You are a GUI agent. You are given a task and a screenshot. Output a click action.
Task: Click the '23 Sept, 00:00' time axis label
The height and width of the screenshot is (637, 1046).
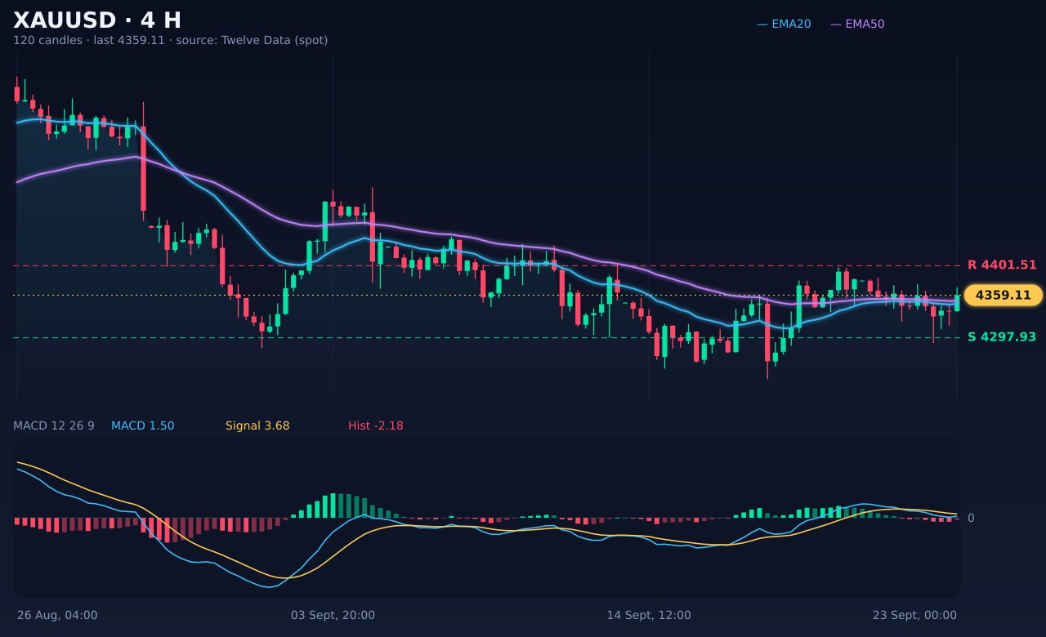pyautogui.click(x=914, y=615)
